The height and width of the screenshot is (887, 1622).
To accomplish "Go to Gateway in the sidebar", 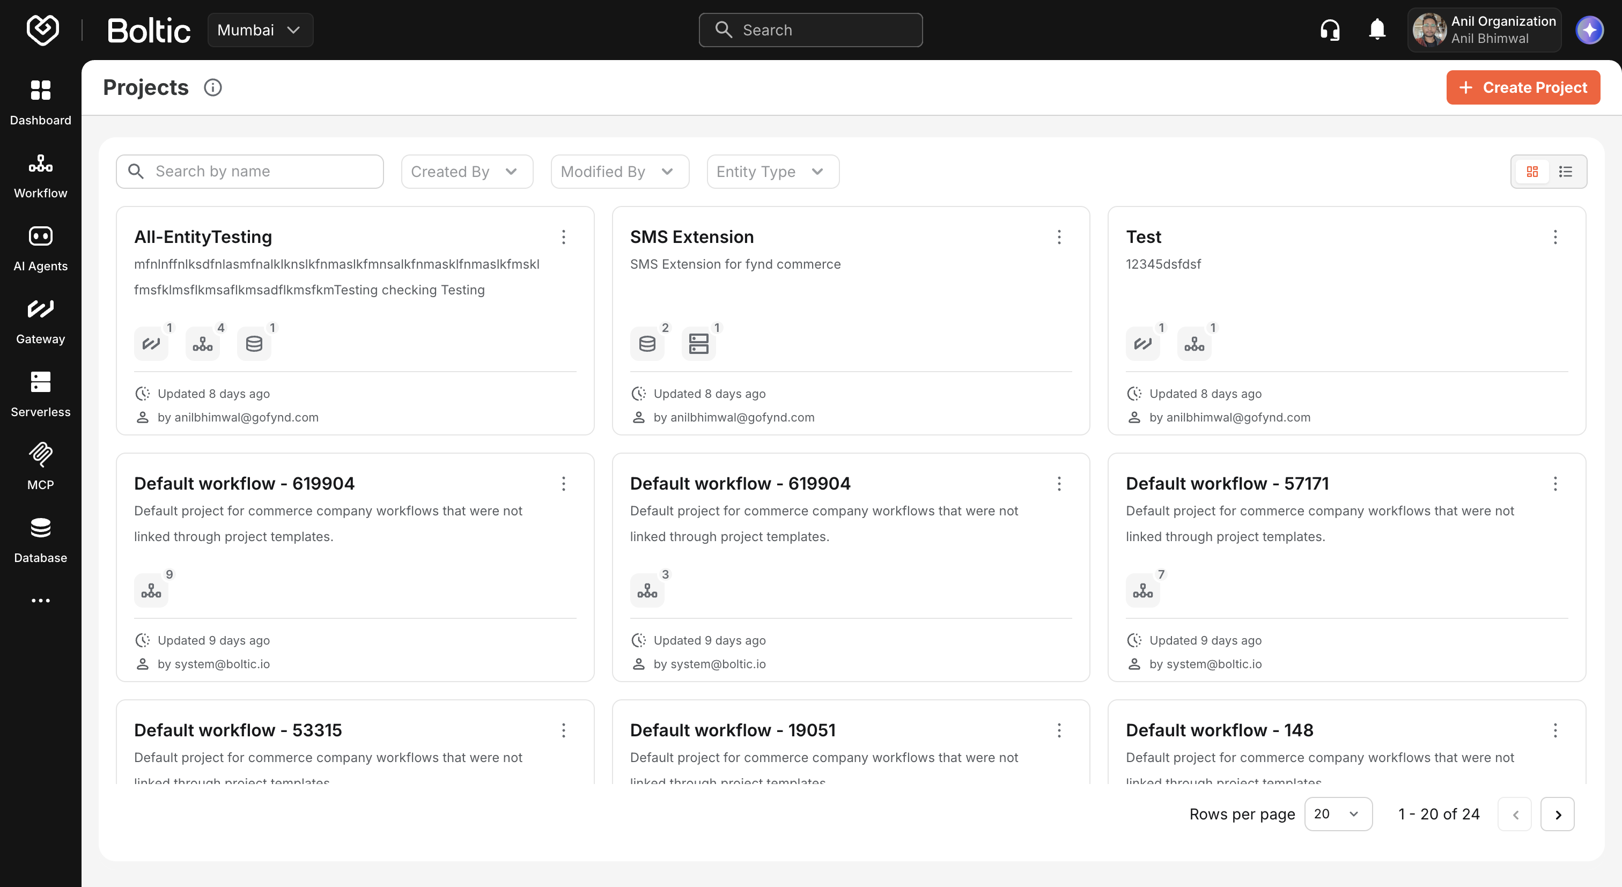I will (40, 322).
